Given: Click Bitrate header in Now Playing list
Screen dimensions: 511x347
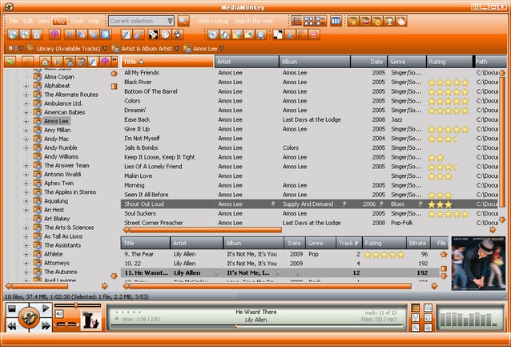Looking at the screenshot, I should tap(418, 243).
